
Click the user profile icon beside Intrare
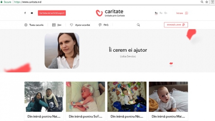[187, 13]
